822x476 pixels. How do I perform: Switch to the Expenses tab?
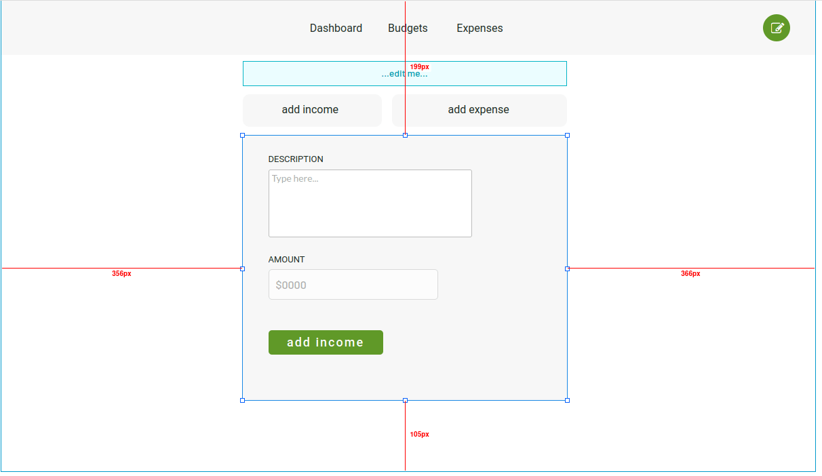pos(479,28)
